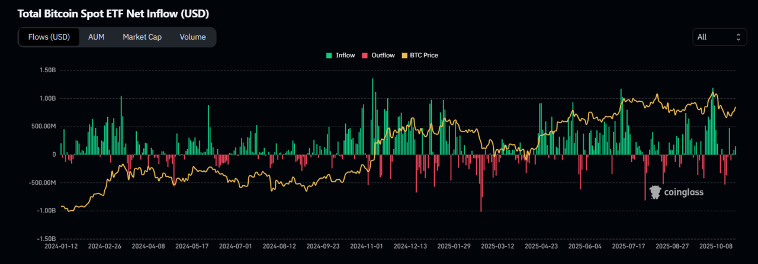Click the 2024-11-01 date axis label

pyautogui.click(x=367, y=245)
